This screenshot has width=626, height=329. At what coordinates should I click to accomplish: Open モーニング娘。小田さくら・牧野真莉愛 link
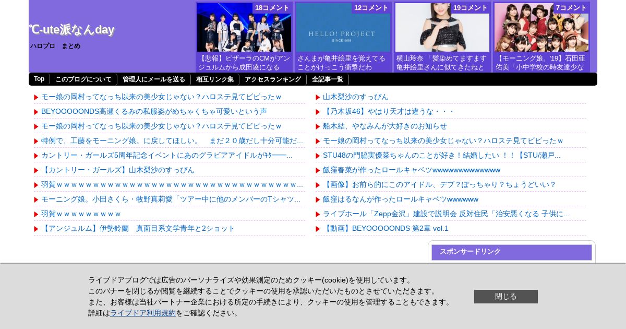(x=171, y=199)
